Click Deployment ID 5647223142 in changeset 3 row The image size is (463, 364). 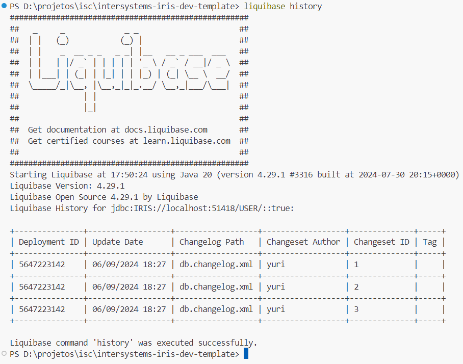[x=42, y=309]
